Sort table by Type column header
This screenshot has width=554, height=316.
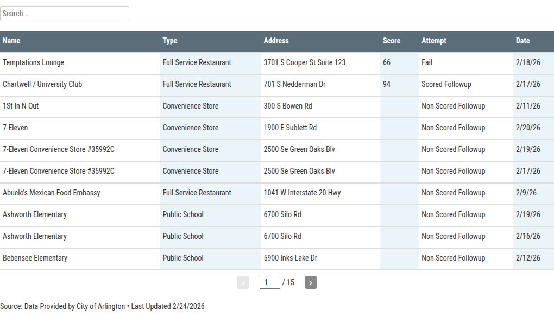point(170,41)
